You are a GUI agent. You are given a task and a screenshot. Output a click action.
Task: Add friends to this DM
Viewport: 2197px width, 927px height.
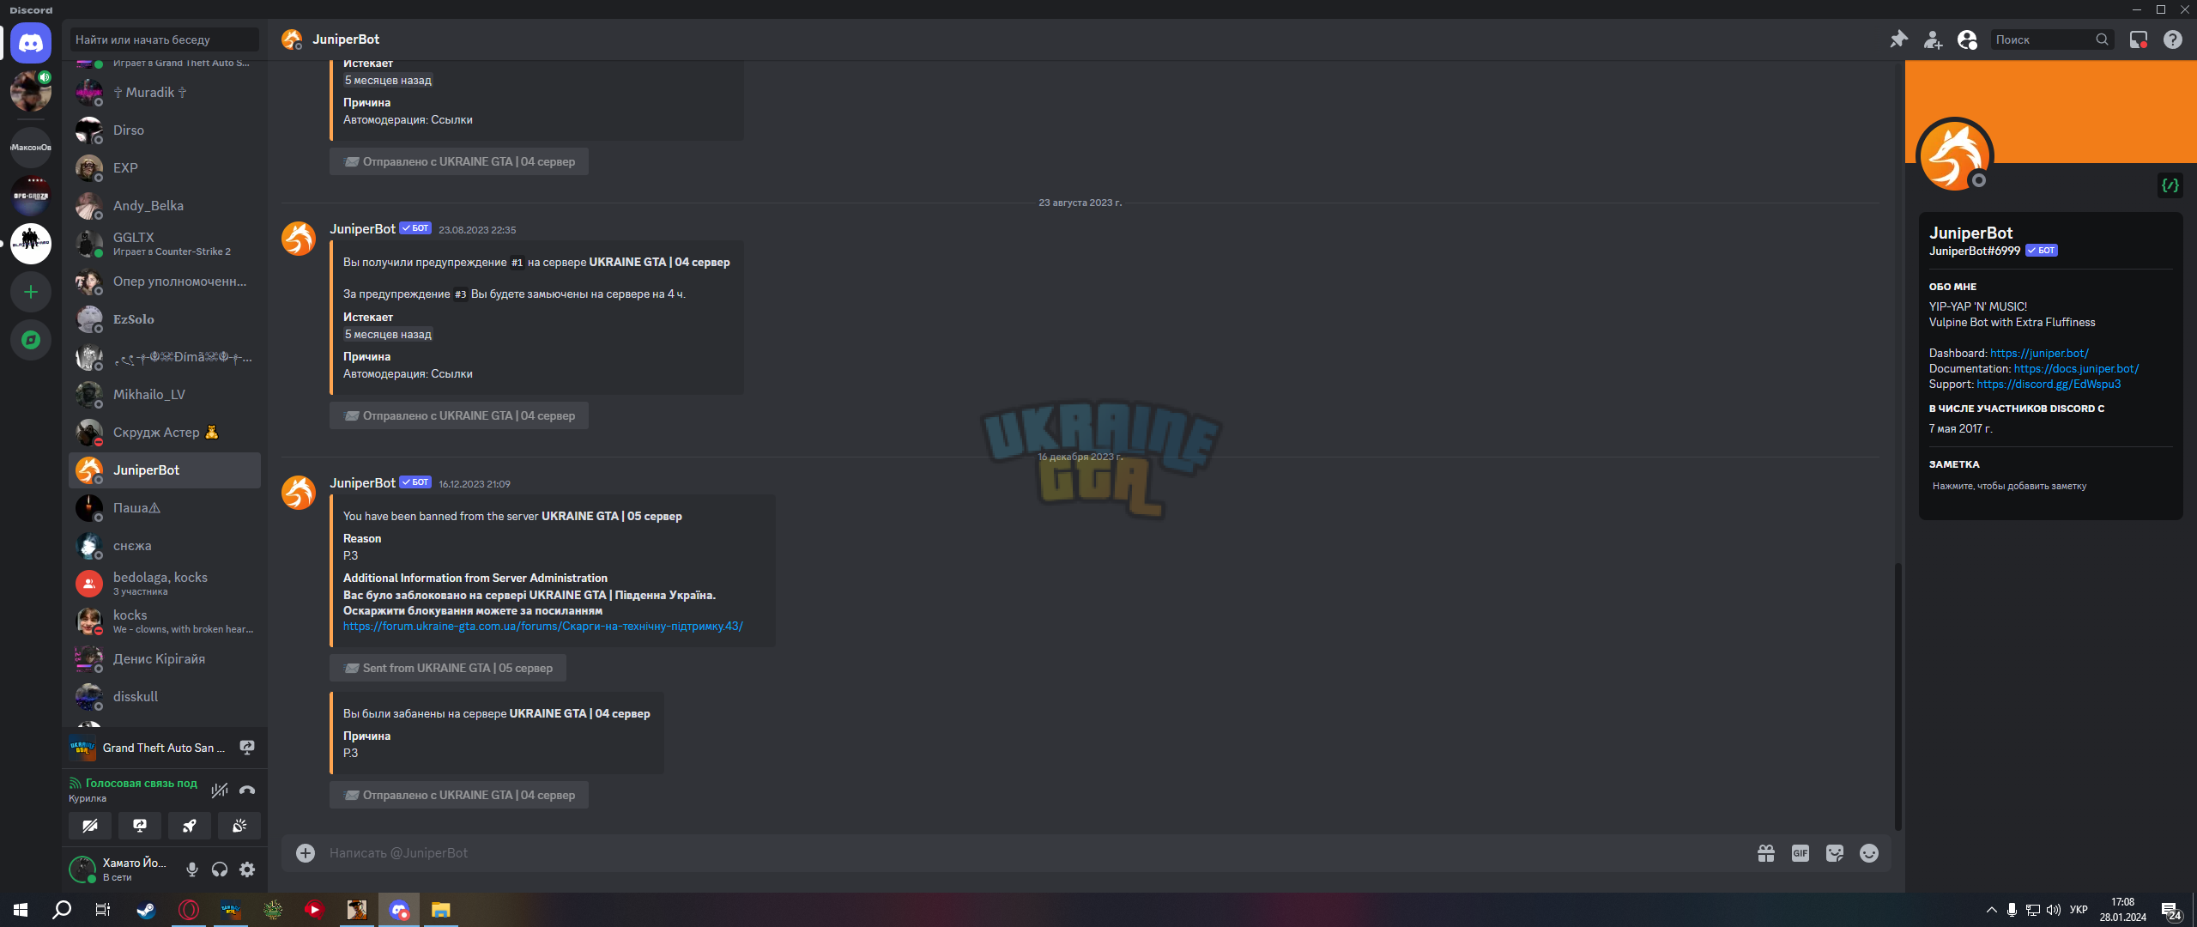pos(1933,39)
